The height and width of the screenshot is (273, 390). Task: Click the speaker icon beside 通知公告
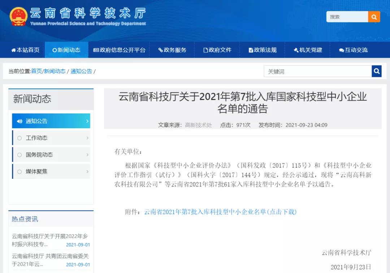(x=19, y=121)
